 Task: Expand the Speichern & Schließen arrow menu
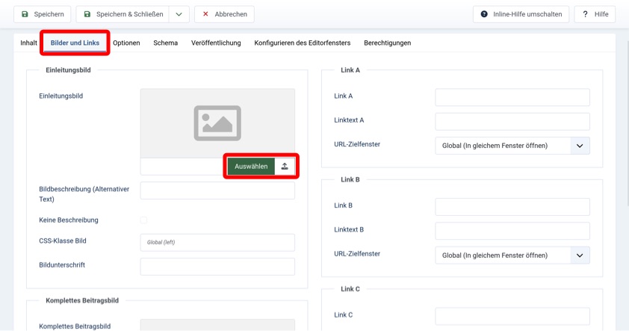179,14
